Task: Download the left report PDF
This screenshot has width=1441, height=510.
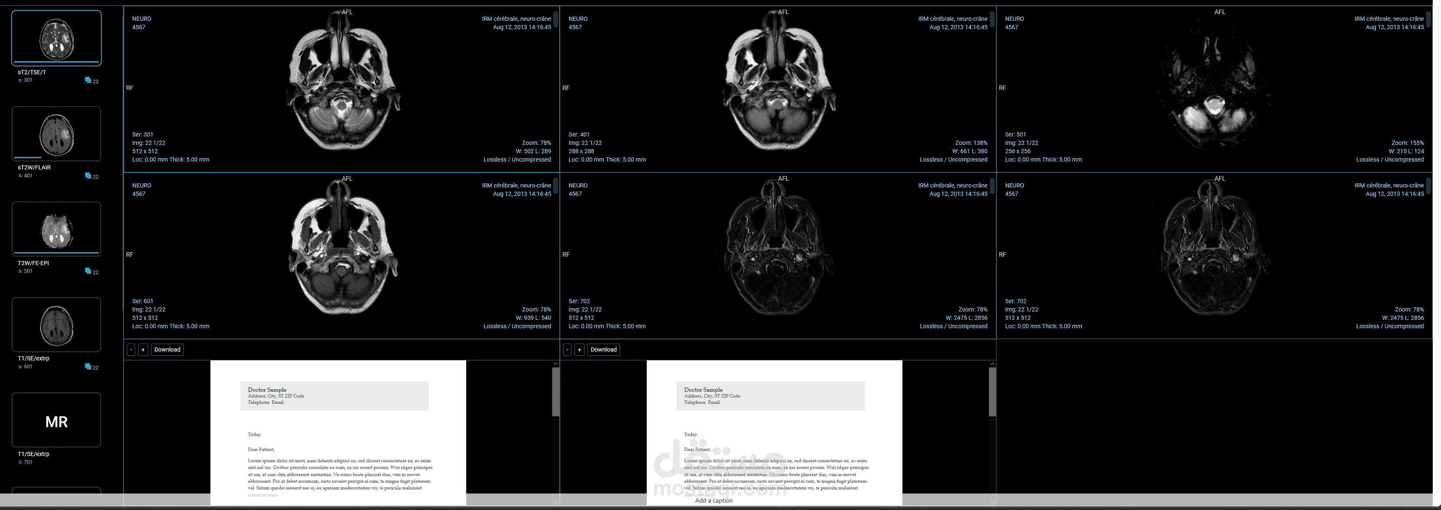Action: (167, 350)
